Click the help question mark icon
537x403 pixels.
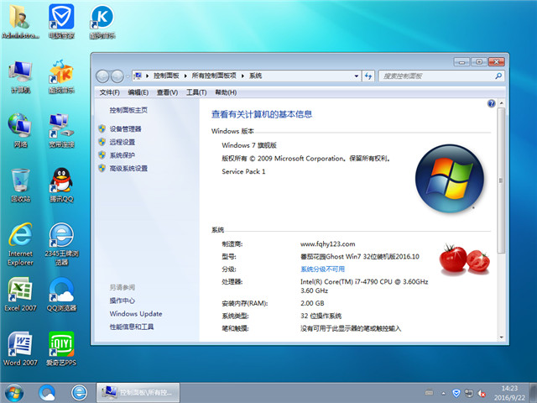tap(491, 103)
